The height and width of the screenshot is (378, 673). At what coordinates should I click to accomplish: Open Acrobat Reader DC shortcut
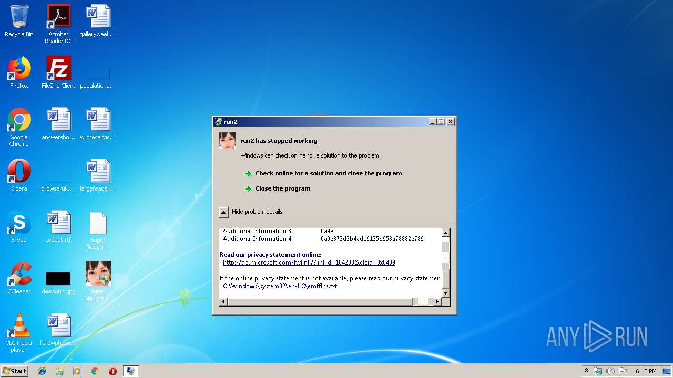(x=58, y=24)
